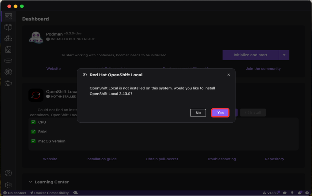Decline installation with the No button
312x196 pixels.
(198, 113)
